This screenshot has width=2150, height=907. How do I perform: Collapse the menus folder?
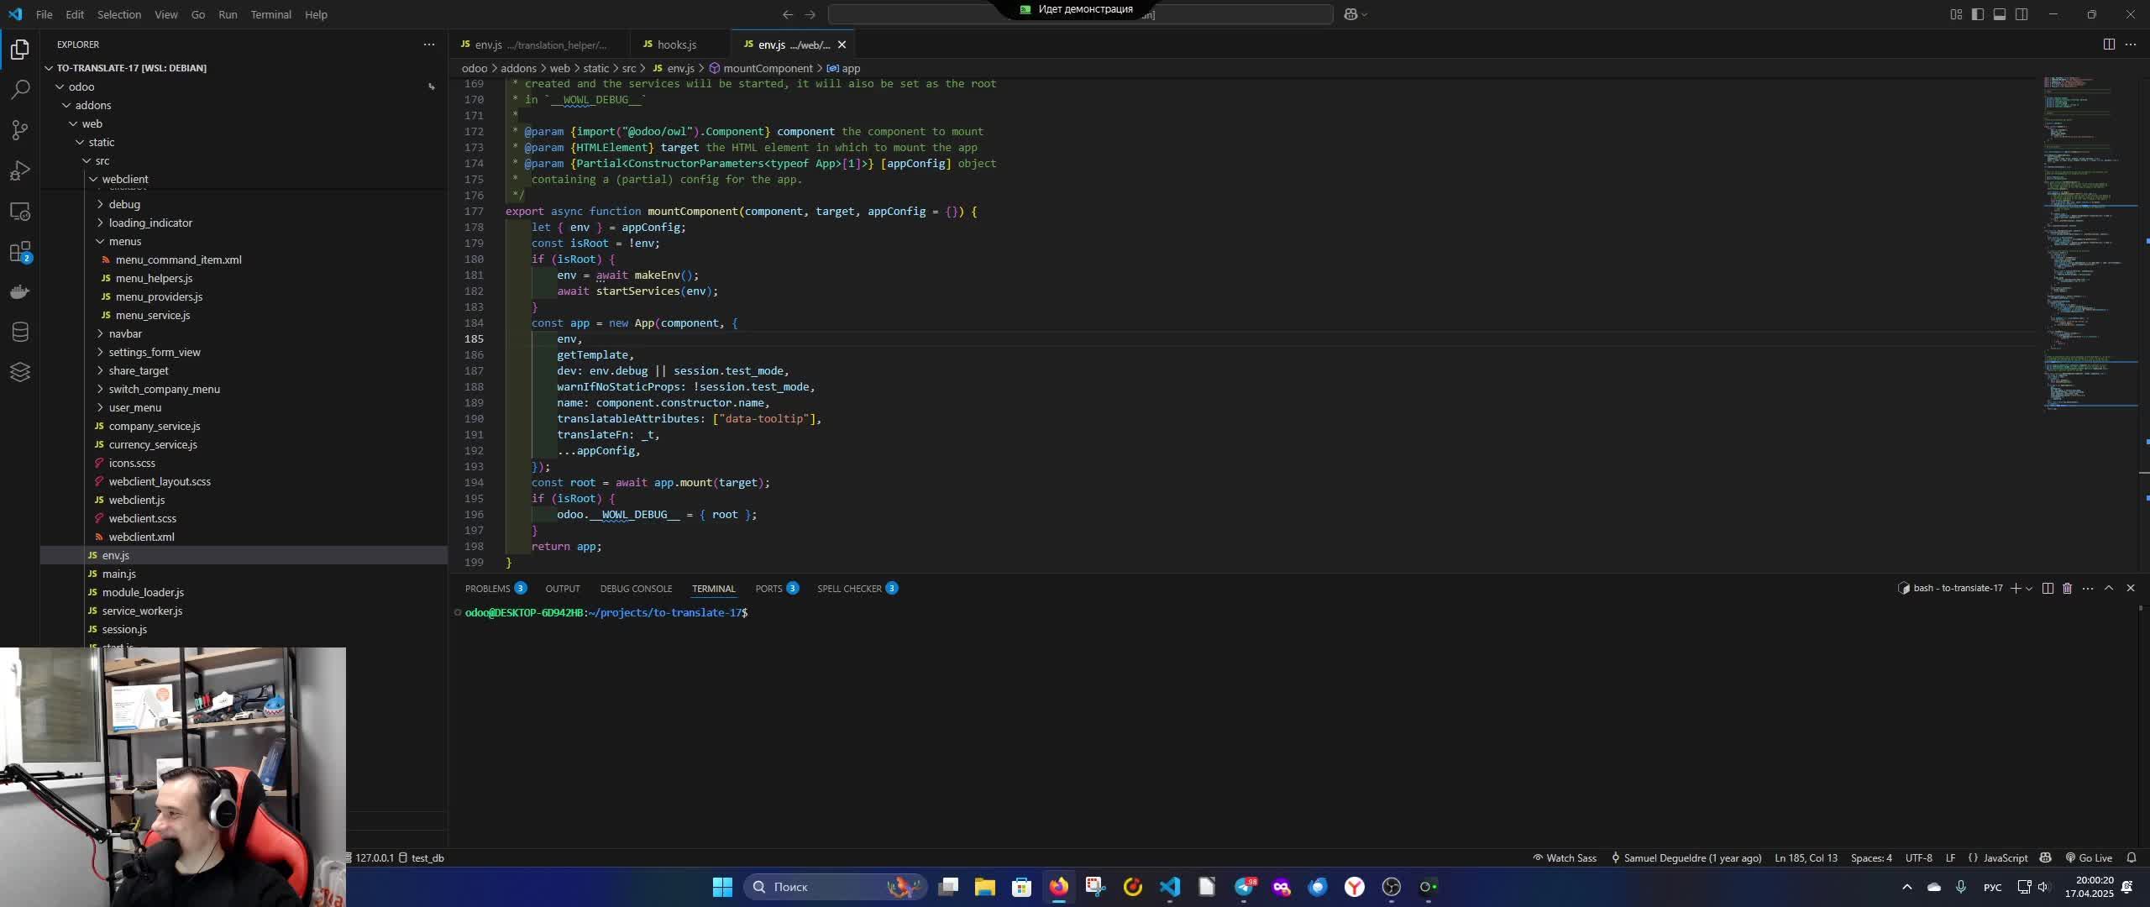click(x=124, y=241)
